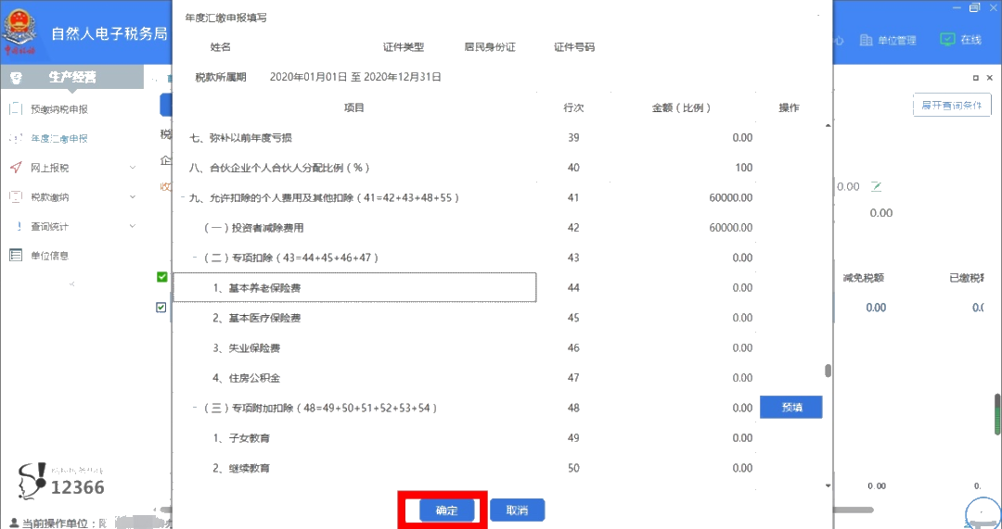Click the tax bureau emblem logo

[20, 30]
